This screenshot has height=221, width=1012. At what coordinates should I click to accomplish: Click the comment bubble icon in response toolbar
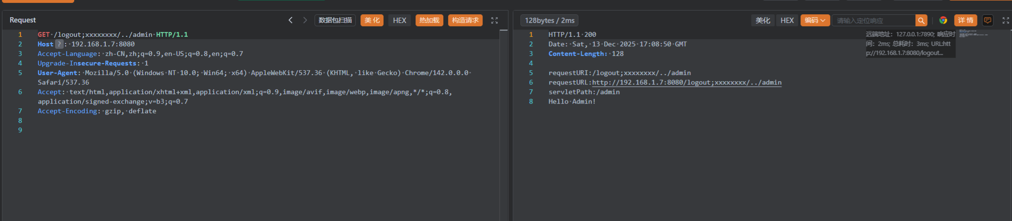point(987,21)
